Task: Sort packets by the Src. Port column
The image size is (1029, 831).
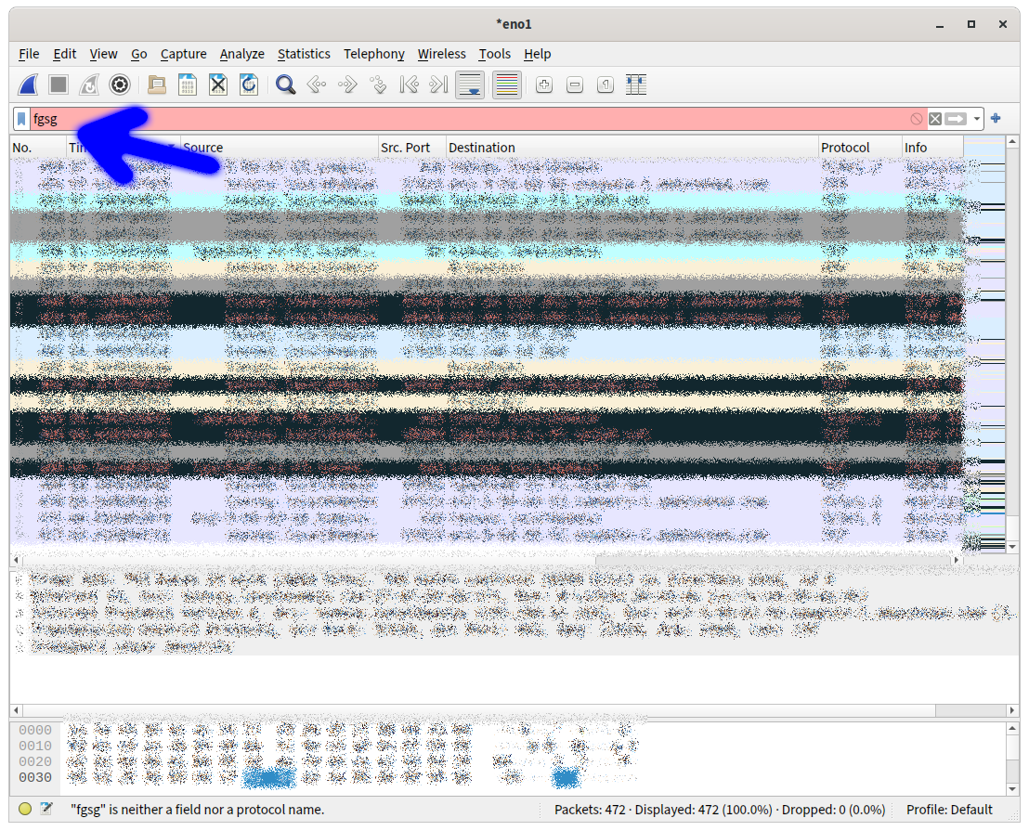Action: [412, 148]
